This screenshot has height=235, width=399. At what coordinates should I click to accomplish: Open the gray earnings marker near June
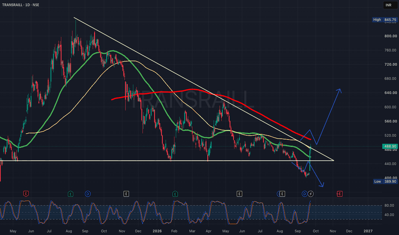239,194
